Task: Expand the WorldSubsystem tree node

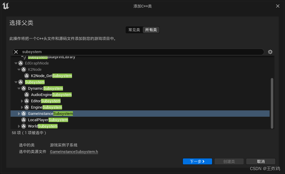Action: point(19,126)
